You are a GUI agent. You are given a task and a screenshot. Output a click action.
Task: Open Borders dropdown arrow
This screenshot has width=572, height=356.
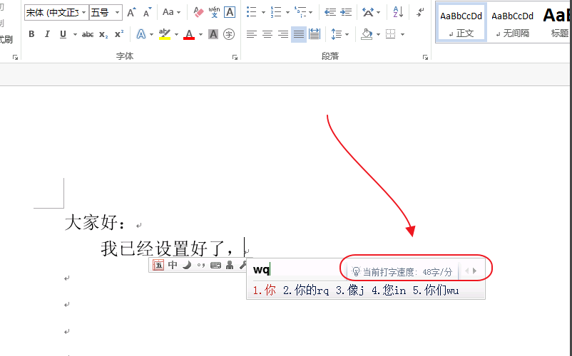pyautogui.click(x=402, y=35)
